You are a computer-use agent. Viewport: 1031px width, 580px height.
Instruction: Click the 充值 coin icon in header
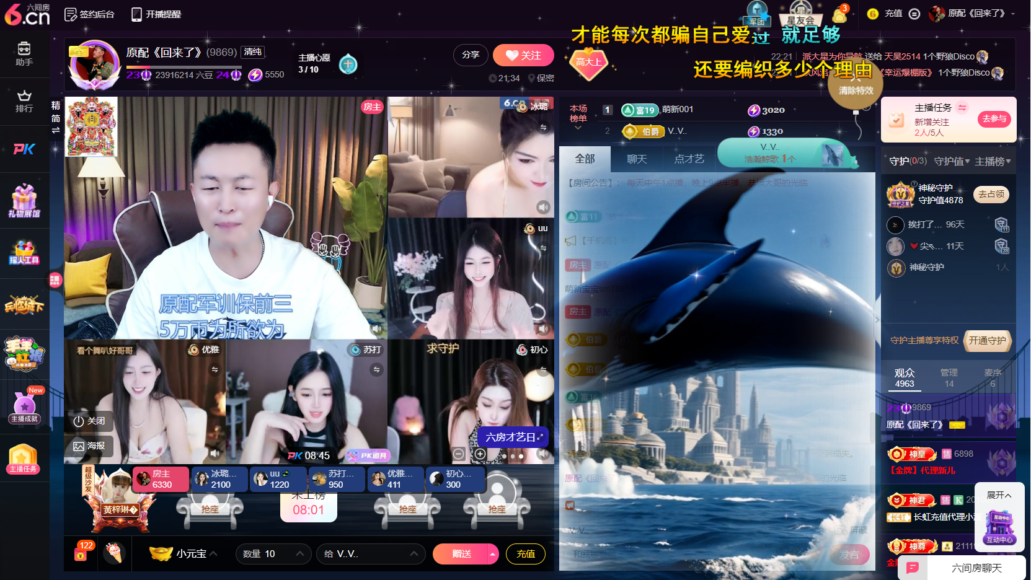873,14
